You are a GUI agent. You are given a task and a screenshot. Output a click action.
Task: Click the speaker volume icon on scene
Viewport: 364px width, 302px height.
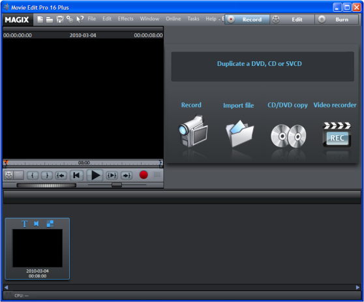tap(37, 224)
